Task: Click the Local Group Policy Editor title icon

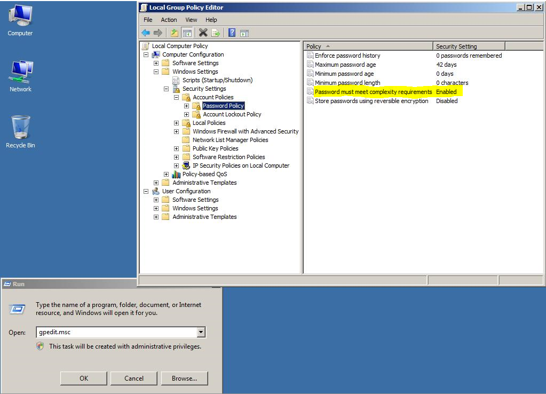Action: (144, 7)
